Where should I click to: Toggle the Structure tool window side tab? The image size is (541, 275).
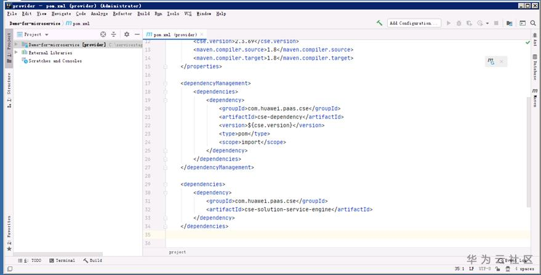tap(9, 90)
